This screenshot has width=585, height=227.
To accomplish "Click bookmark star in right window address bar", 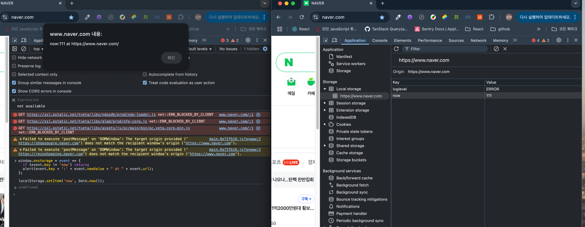I will pos(382,17).
